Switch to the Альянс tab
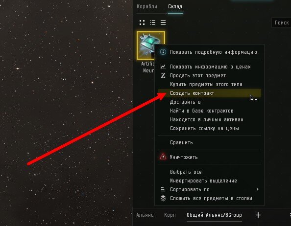Image resolution: width=291 pixels, height=226 pixels. coord(145,215)
